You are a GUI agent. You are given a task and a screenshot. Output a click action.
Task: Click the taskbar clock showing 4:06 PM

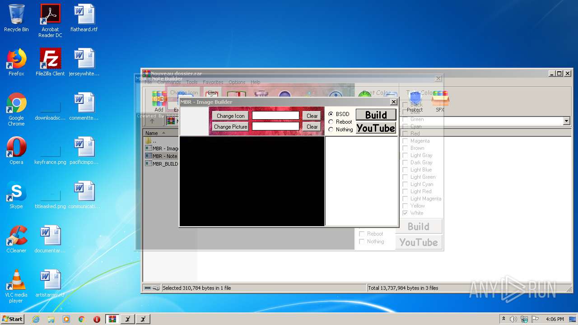pyautogui.click(x=555, y=319)
